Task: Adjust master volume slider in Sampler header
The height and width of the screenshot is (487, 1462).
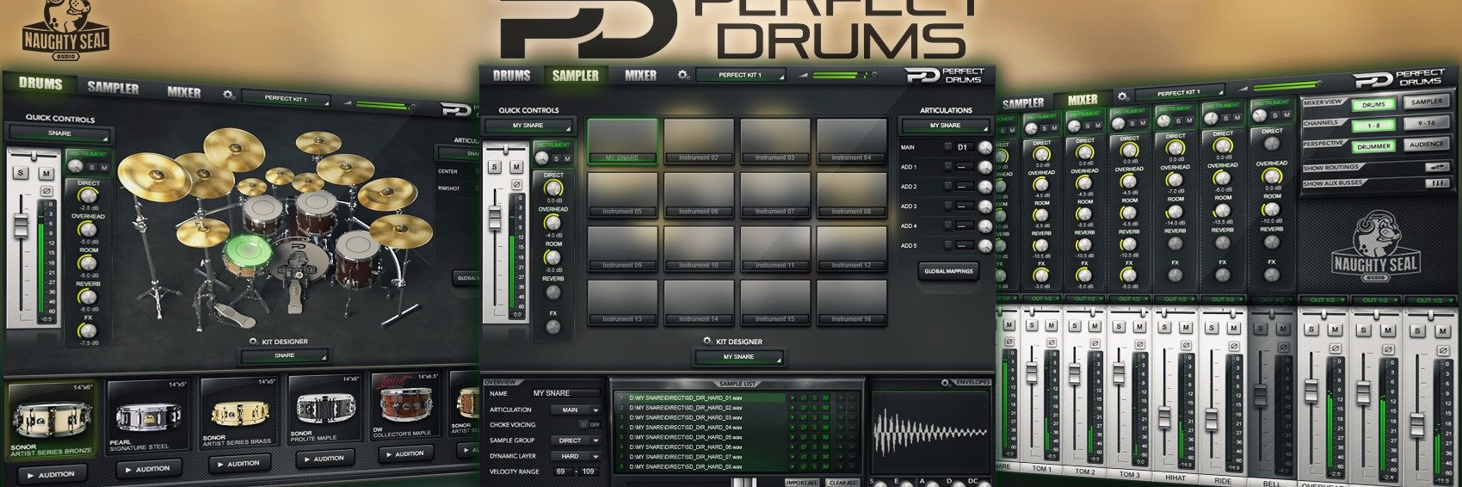Action: tap(837, 76)
